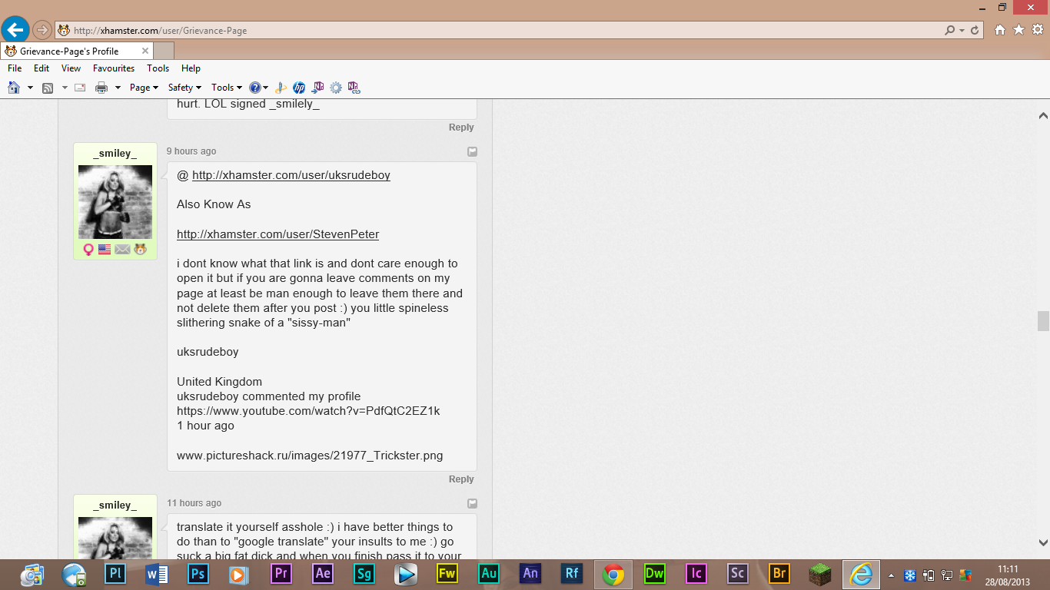Open the Favourites star icon
The image size is (1050, 590).
(1018, 30)
